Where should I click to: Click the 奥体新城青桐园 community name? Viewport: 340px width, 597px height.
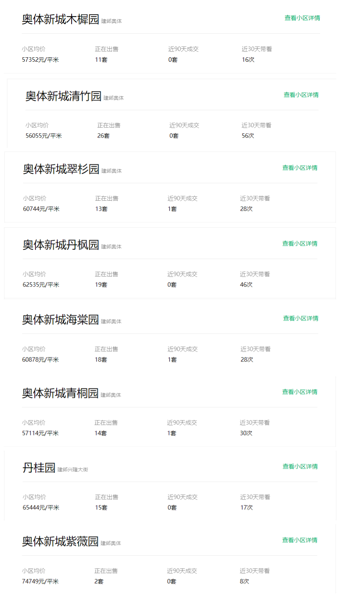coord(60,393)
